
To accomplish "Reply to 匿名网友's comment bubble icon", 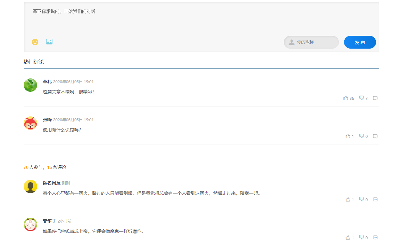I will pos(375,200).
